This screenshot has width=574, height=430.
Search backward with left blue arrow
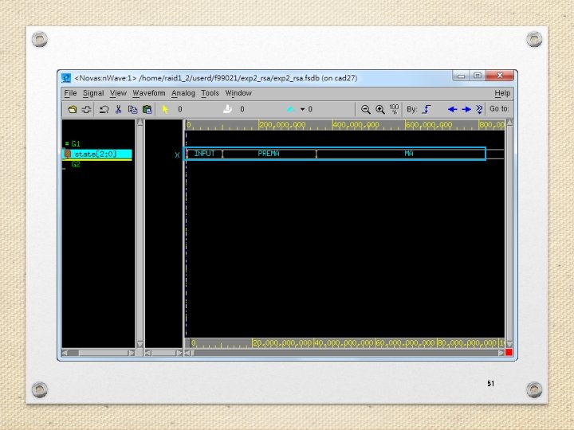[452, 109]
